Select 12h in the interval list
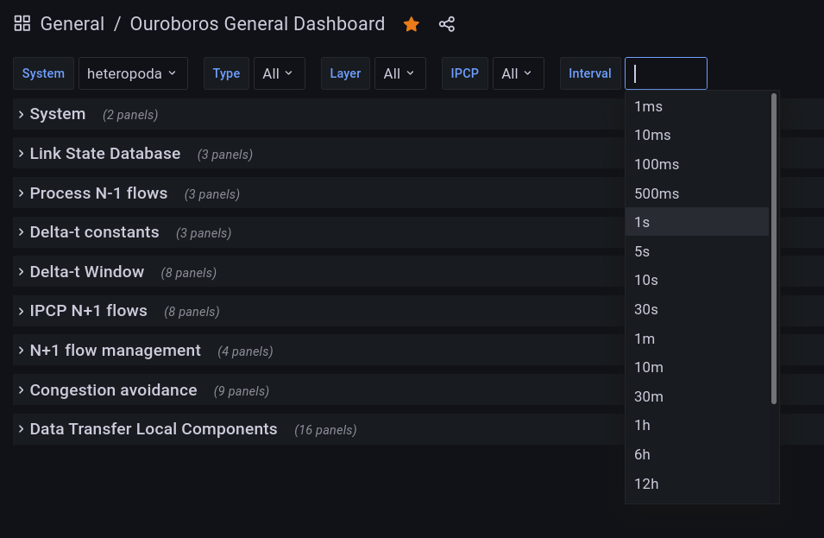 (x=646, y=484)
